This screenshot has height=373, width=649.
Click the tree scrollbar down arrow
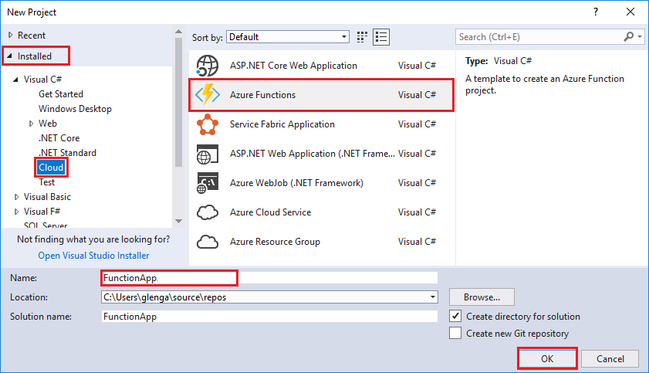[x=179, y=221]
